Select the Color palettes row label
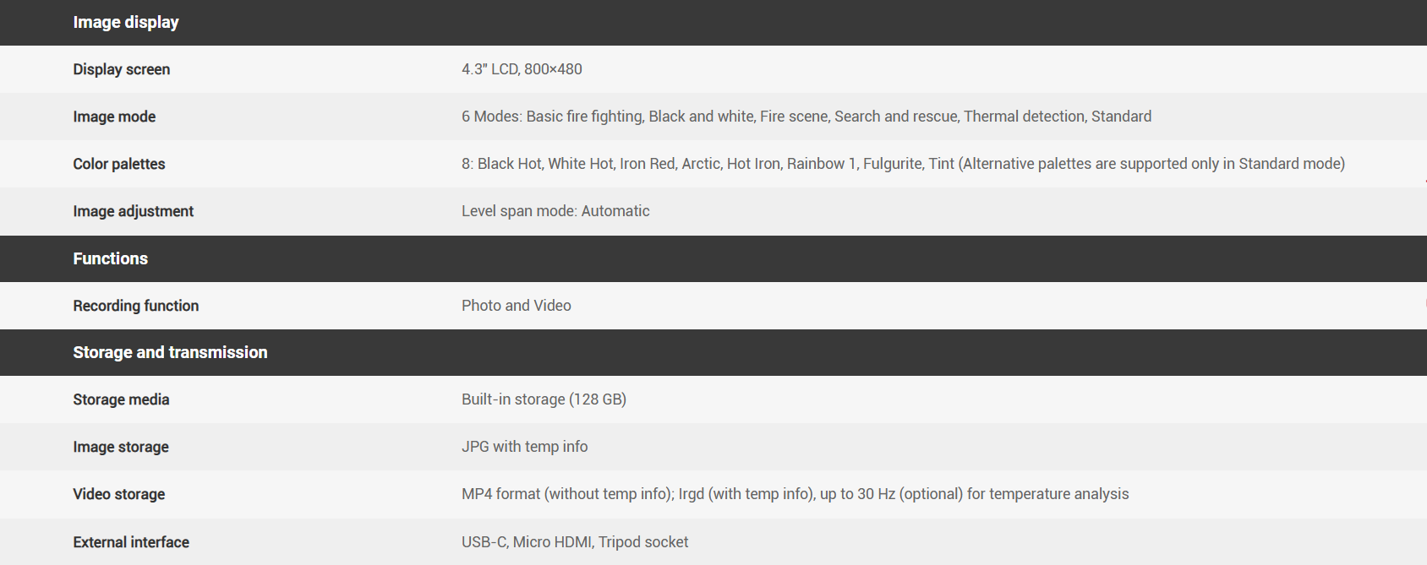The width and height of the screenshot is (1427, 565). tap(119, 164)
